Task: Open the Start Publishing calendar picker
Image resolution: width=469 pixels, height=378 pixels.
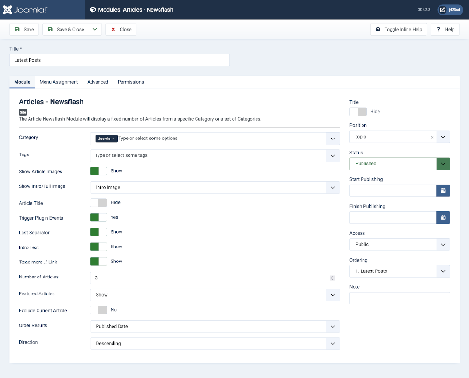Action: click(x=443, y=190)
